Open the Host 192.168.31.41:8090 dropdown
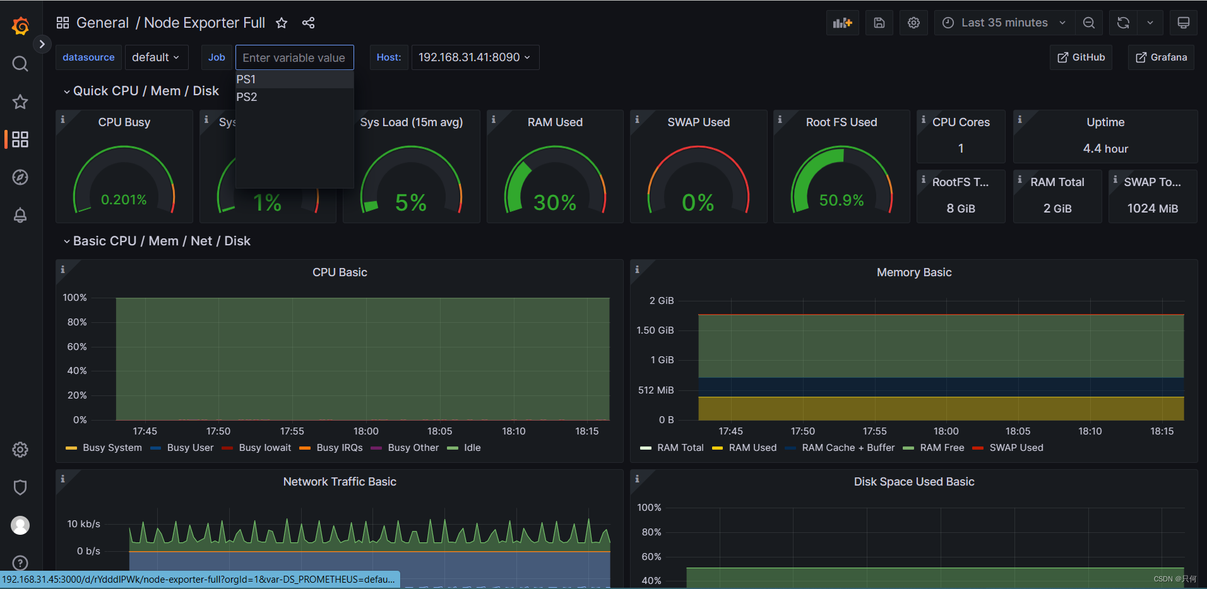This screenshot has height=589, width=1207. 475,57
